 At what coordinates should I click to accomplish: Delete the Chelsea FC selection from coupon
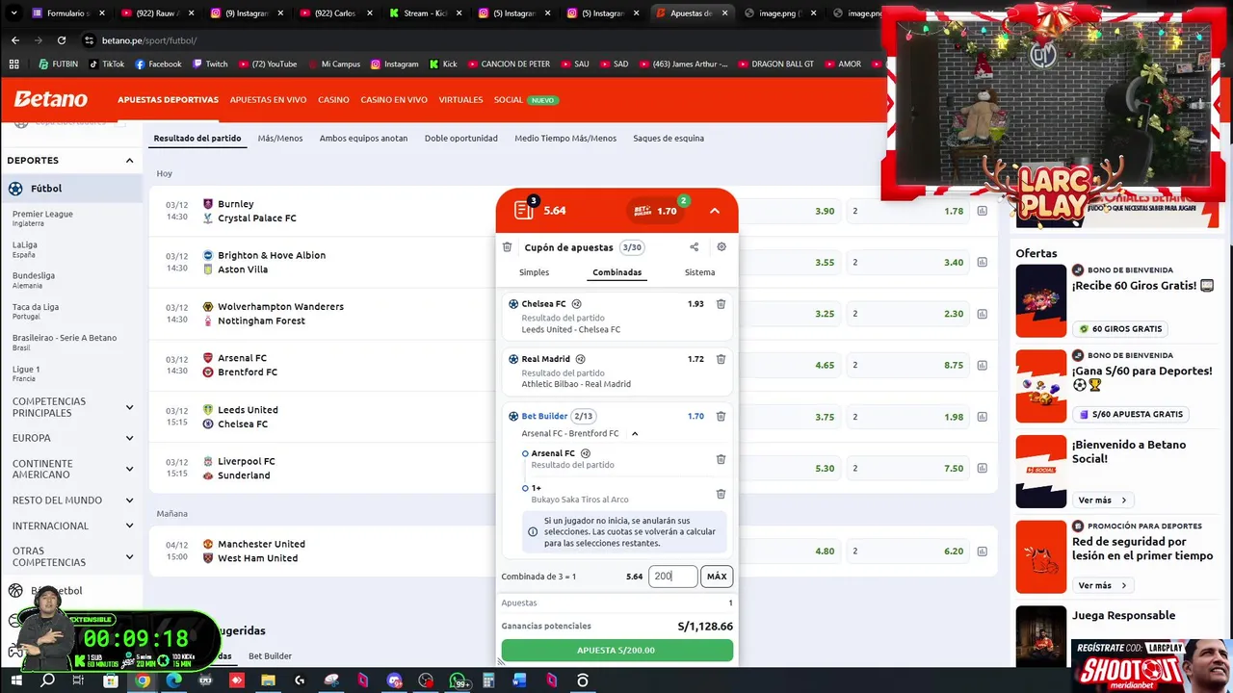[x=721, y=304]
